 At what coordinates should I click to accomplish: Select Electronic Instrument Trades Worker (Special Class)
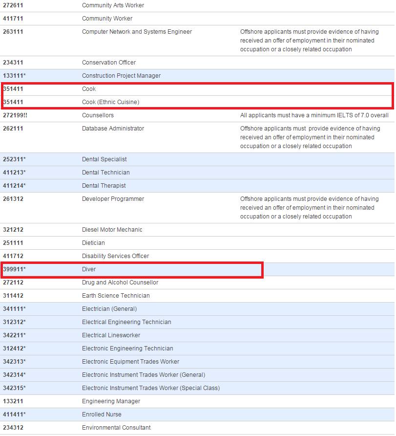(151, 388)
